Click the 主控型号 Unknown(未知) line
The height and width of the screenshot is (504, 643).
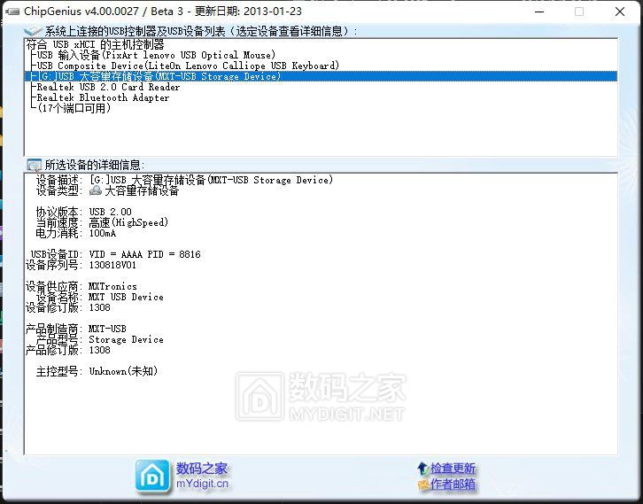[x=97, y=371]
